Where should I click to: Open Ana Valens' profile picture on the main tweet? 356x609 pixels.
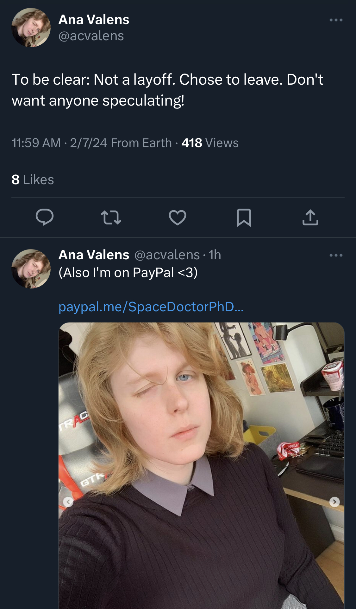tap(31, 28)
